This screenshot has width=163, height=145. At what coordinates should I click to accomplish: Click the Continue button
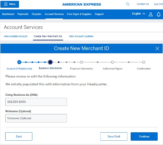(144, 137)
